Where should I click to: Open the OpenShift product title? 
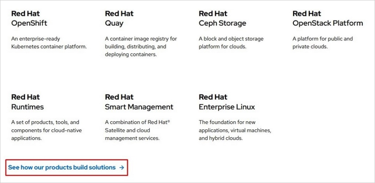tap(29, 23)
